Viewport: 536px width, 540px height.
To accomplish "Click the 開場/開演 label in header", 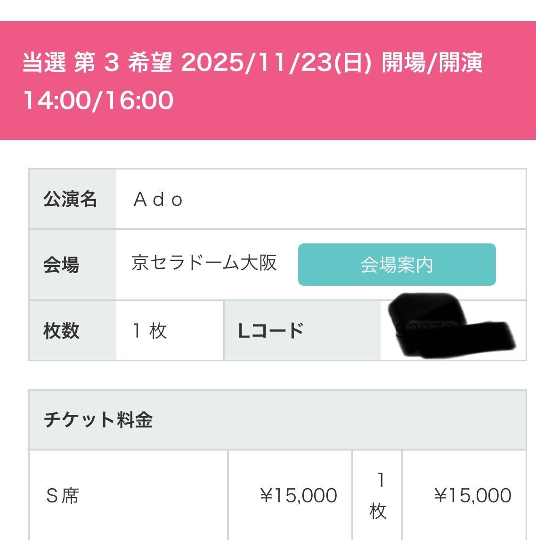I will (x=432, y=63).
